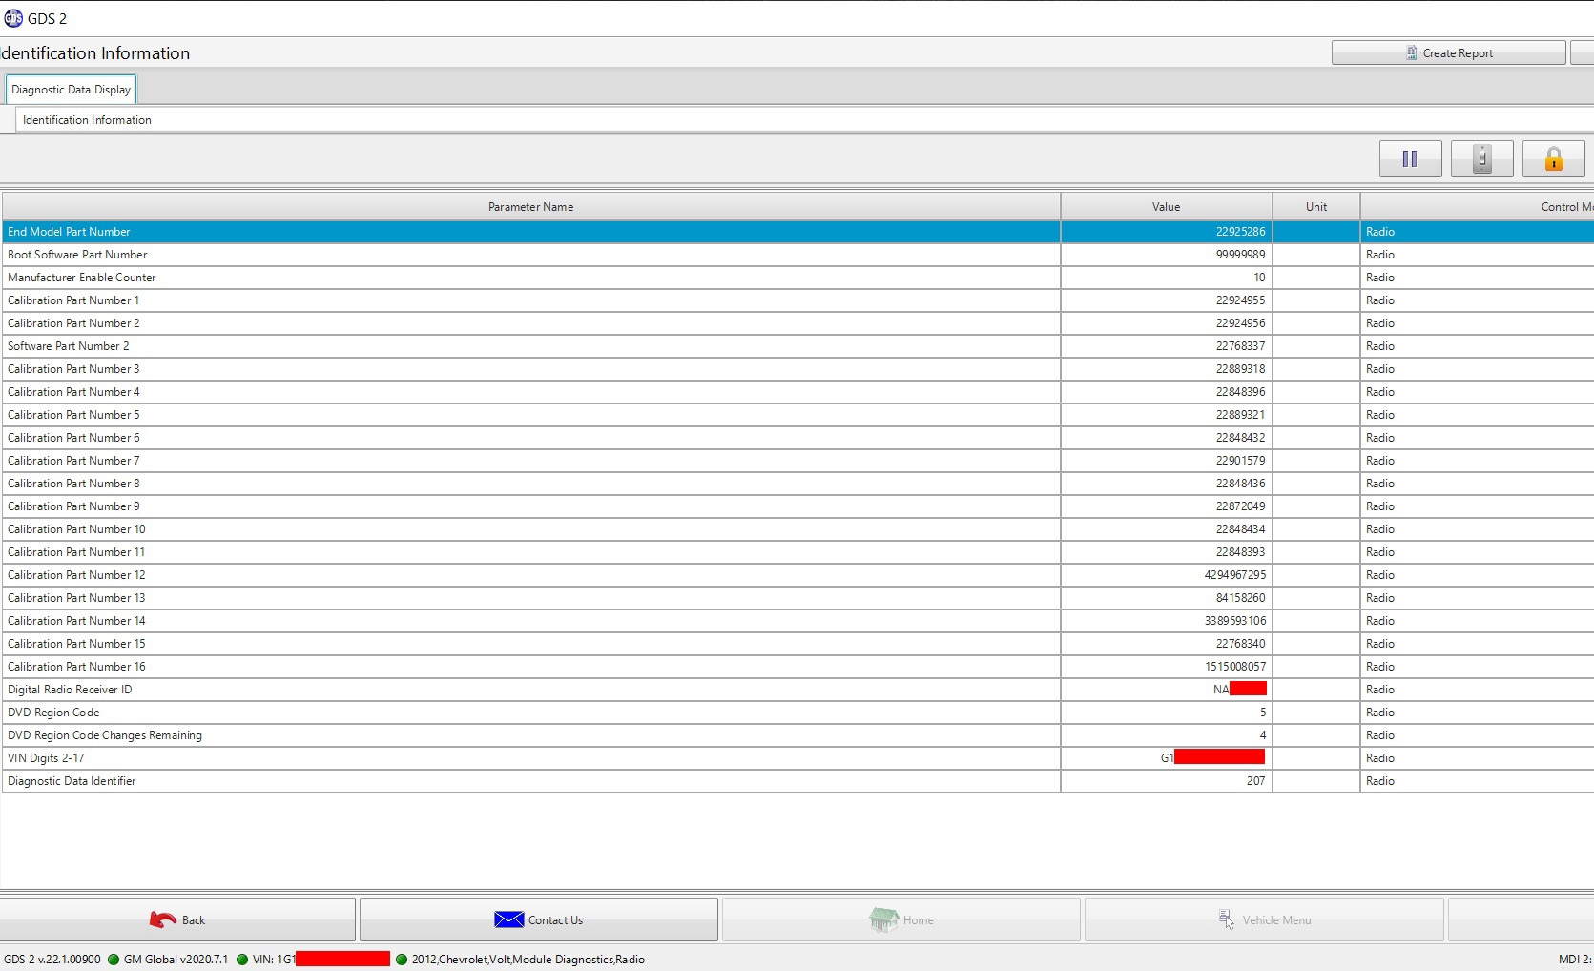Screen dimensions: 1594x971
Task: Click the value 207
Action: [x=1255, y=781]
